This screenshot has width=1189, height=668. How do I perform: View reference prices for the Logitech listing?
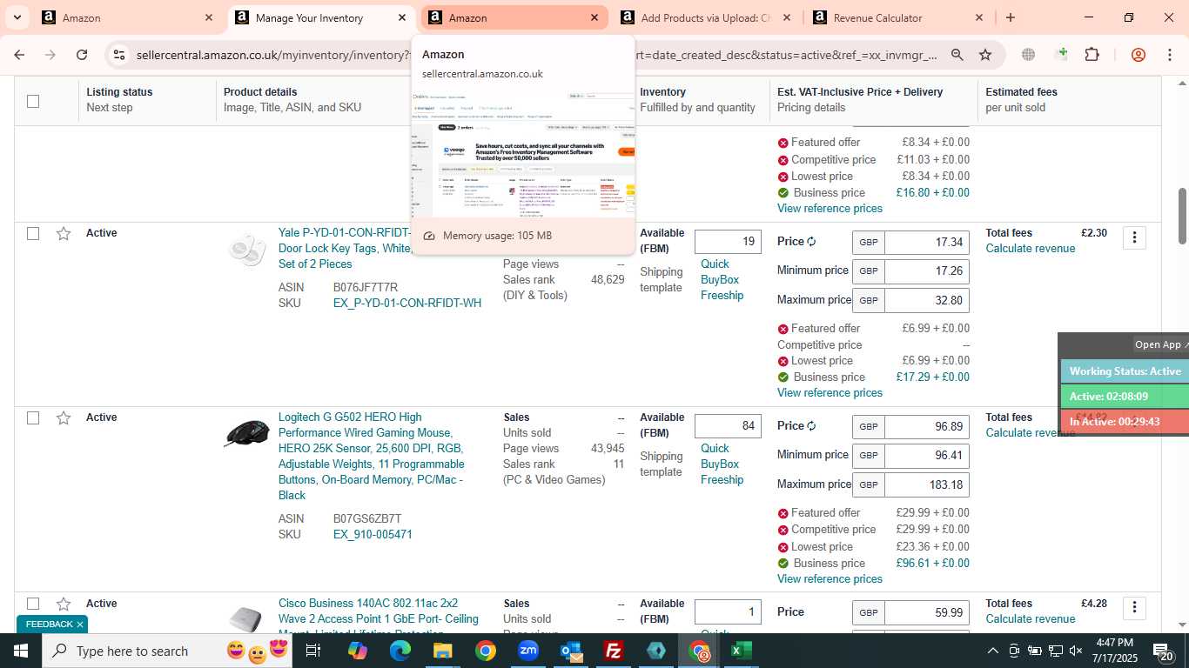tap(830, 579)
